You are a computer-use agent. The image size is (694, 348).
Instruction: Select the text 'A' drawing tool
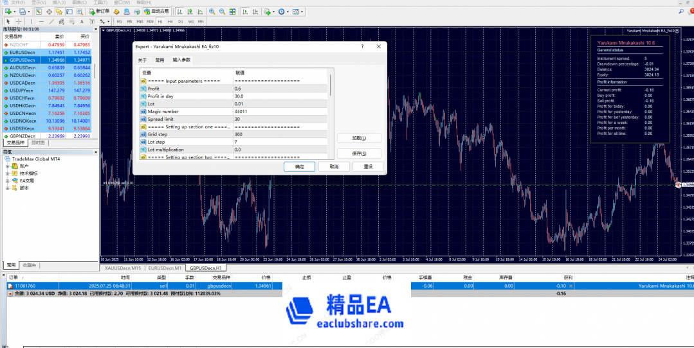point(82,21)
